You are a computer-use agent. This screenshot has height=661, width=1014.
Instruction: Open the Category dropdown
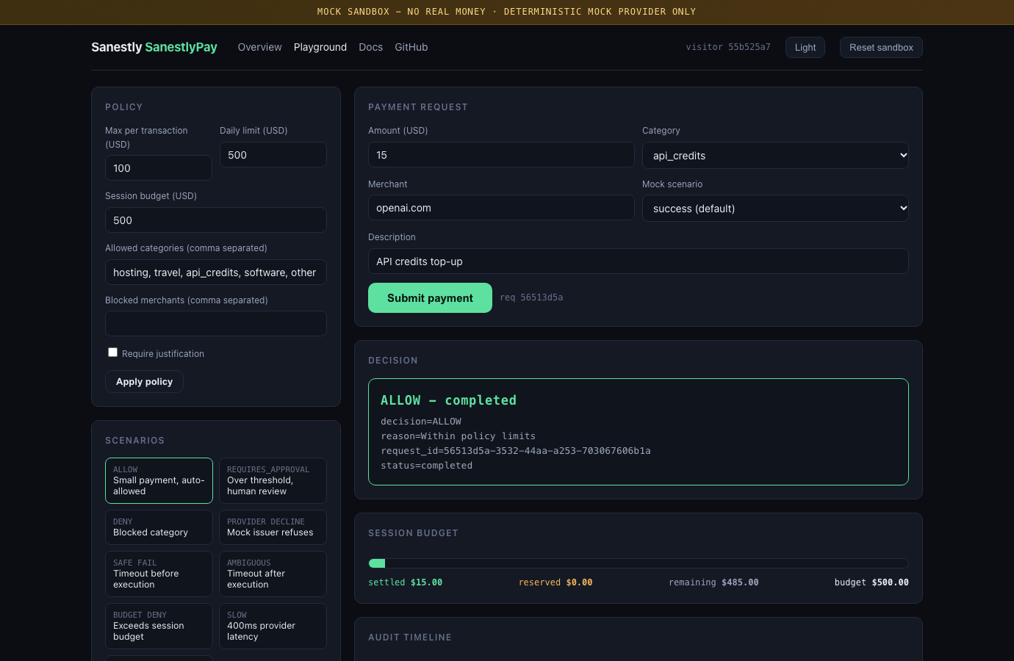point(775,156)
